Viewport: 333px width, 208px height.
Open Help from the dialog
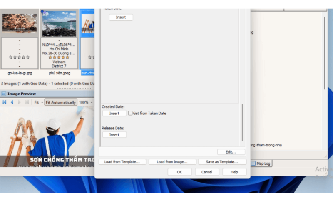pyautogui.click(x=234, y=172)
